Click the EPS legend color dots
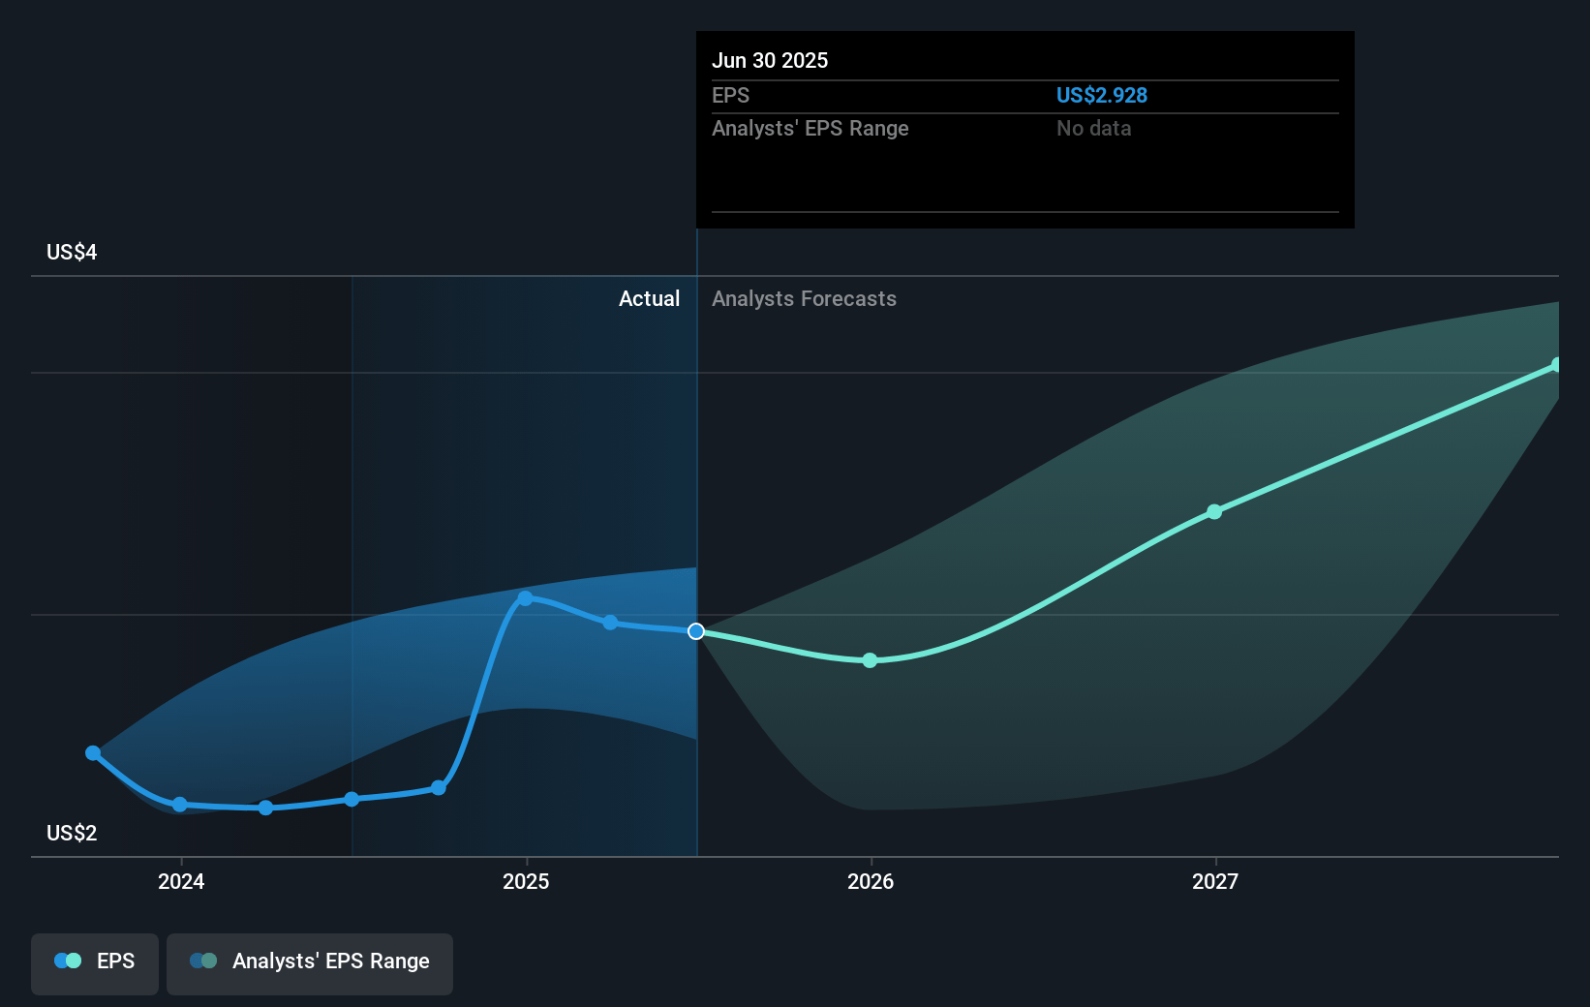The height and width of the screenshot is (1007, 1590). pos(68,961)
